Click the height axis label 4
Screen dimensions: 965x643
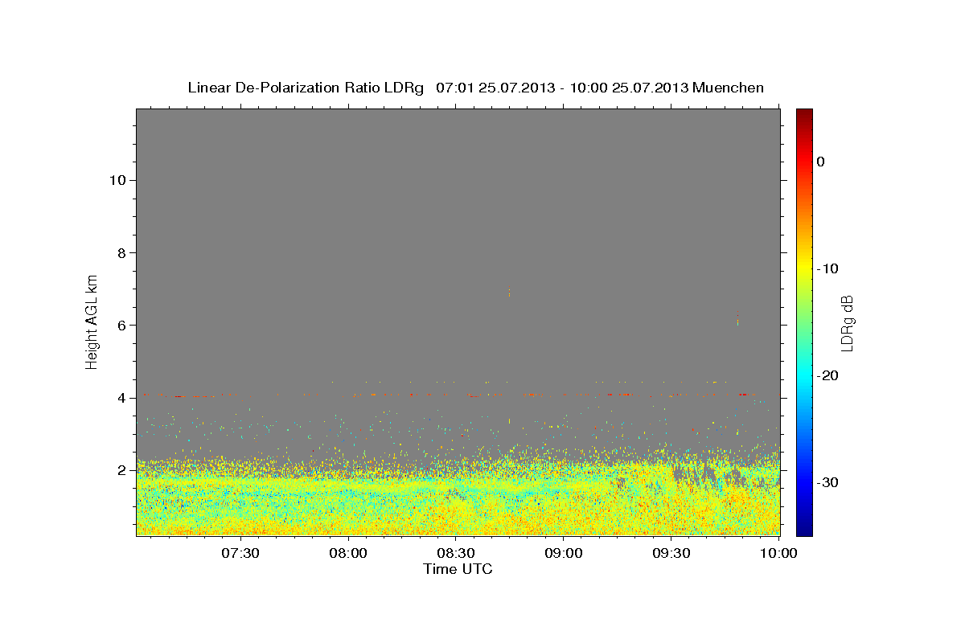click(120, 398)
